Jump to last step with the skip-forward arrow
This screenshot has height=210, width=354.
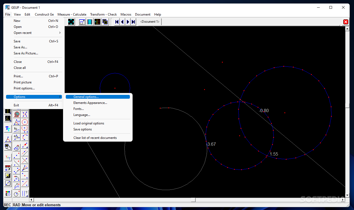(133, 22)
